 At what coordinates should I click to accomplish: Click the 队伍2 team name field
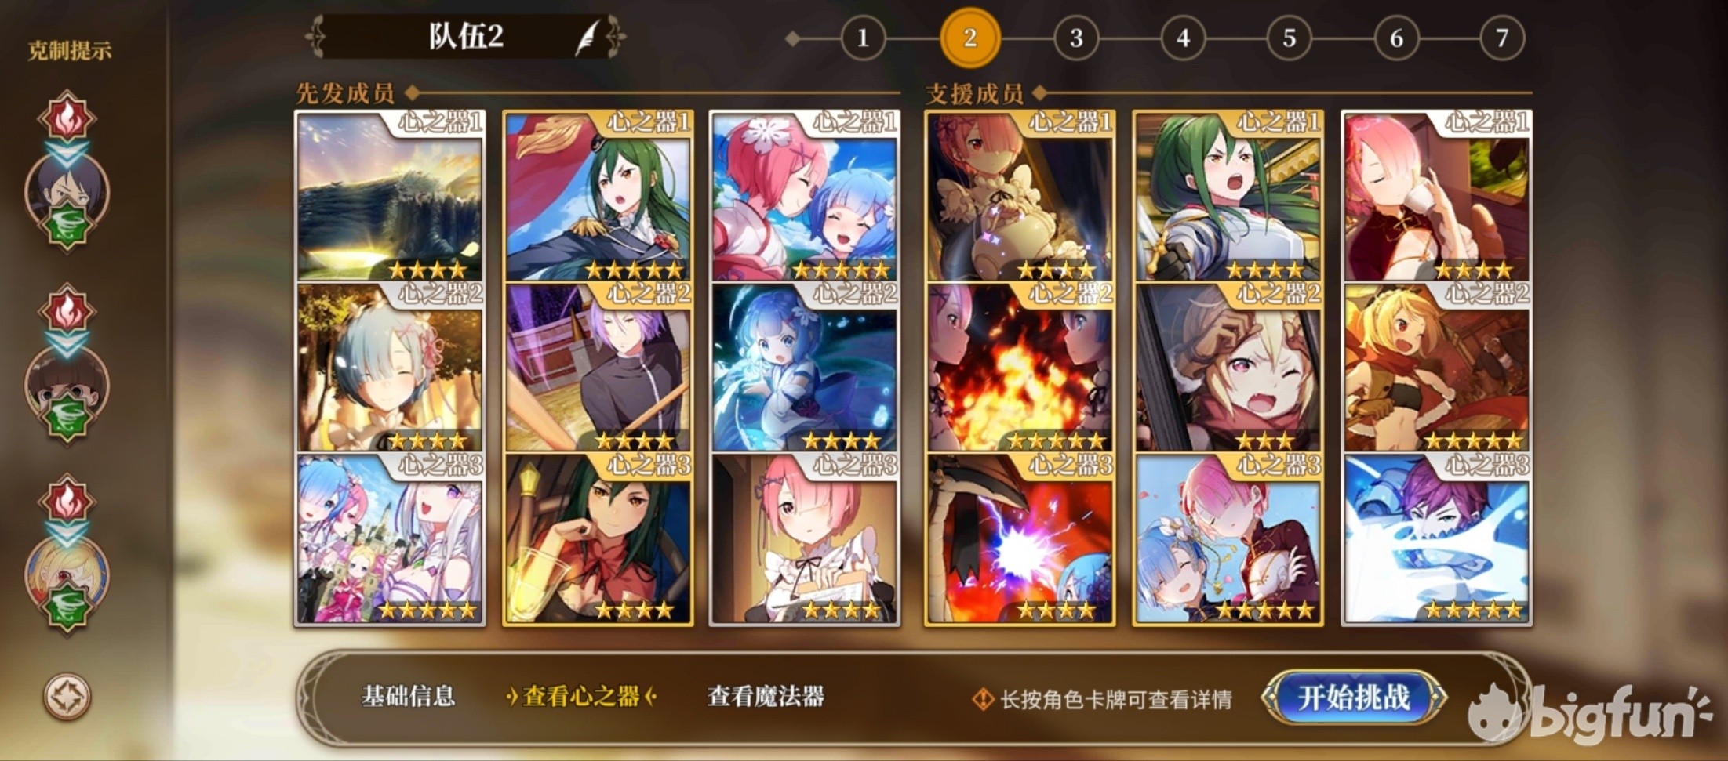(x=466, y=36)
